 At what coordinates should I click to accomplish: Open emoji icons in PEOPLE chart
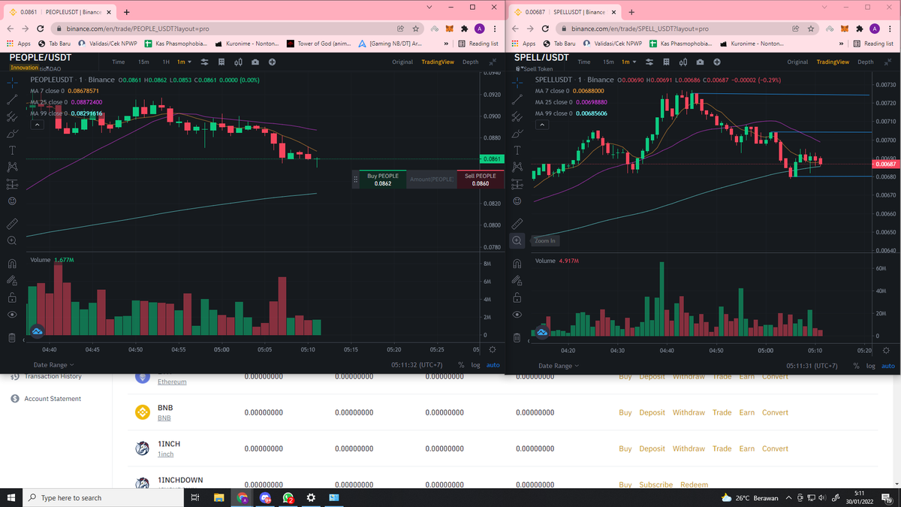click(13, 201)
